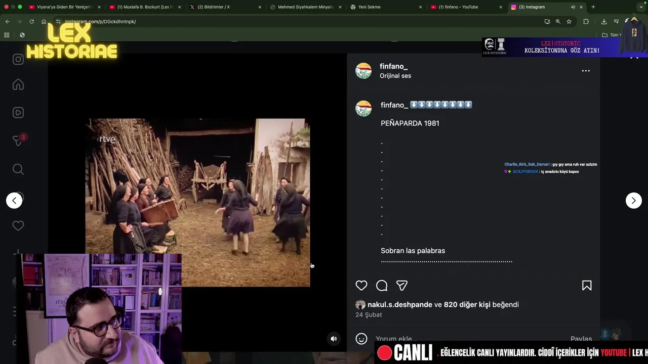Open the globe bookmark in bookmarks bar
Screen dimensions: 648x364
tap(22, 35)
